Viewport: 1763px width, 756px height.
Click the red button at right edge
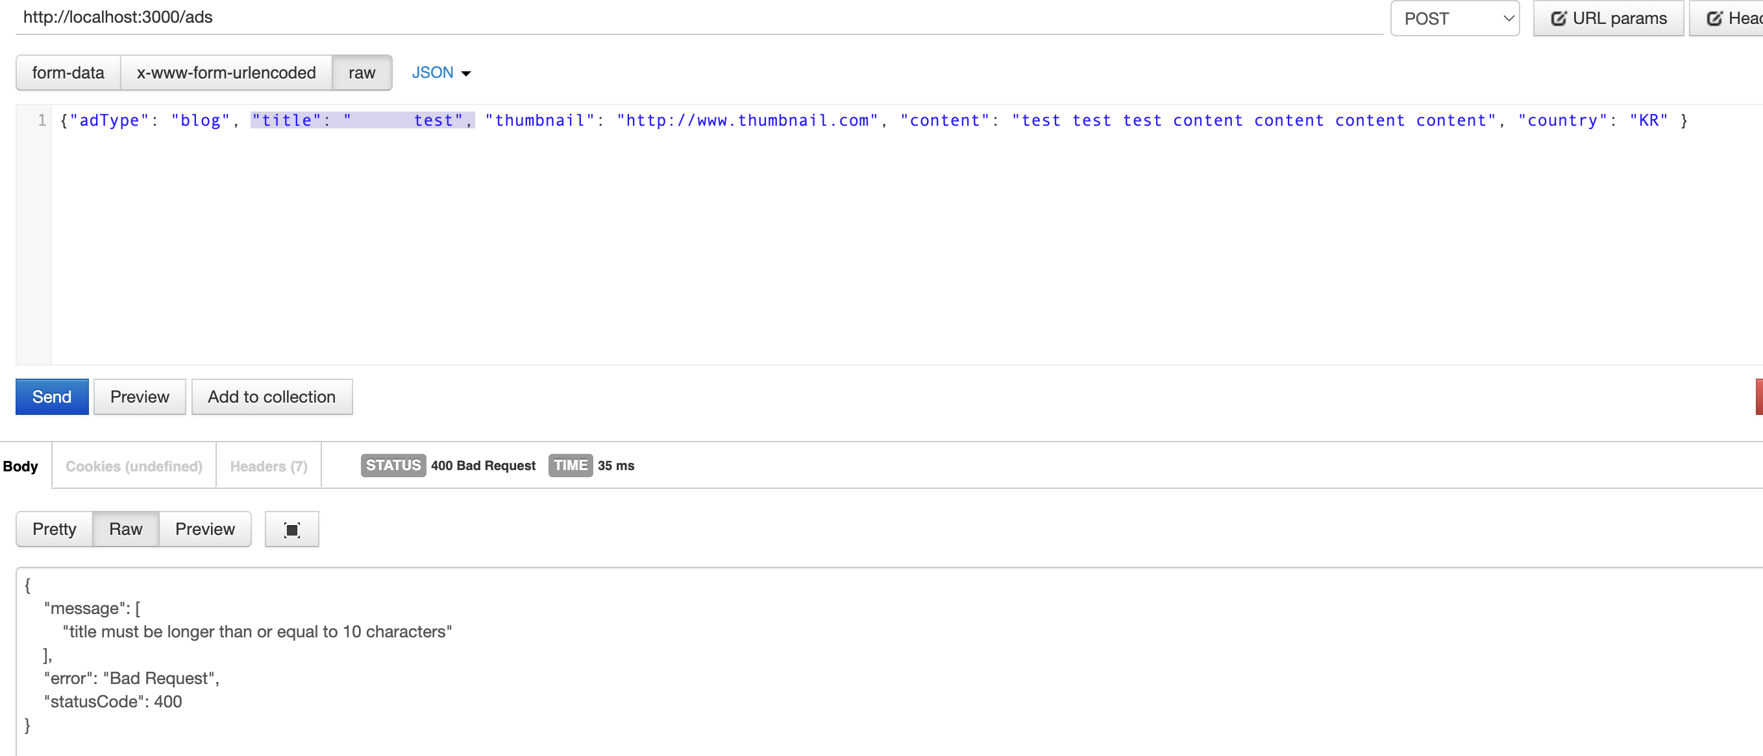(1758, 397)
